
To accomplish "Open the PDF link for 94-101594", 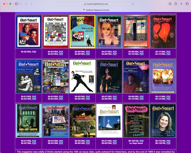I will pos(142,54).
